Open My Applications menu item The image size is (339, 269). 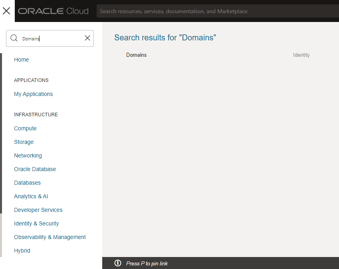click(34, 94)
